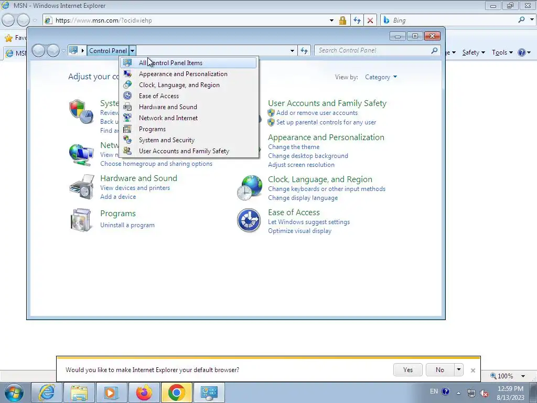This screenshot has height=403, width=537.
Task: Click Yes to set default browser
Action: click(x=408, y=370)
